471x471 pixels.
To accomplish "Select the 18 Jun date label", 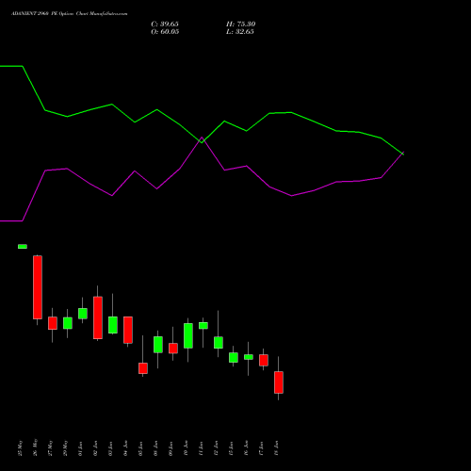I will pyautogui.click(x=277, y=448).
